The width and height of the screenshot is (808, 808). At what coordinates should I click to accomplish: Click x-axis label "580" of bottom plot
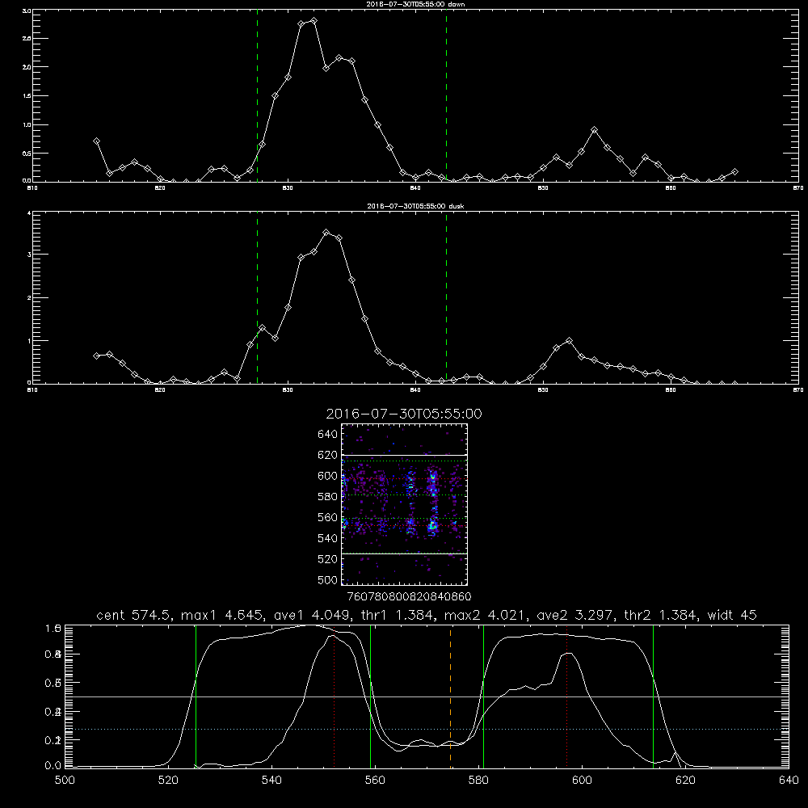(x=478, y=781)
